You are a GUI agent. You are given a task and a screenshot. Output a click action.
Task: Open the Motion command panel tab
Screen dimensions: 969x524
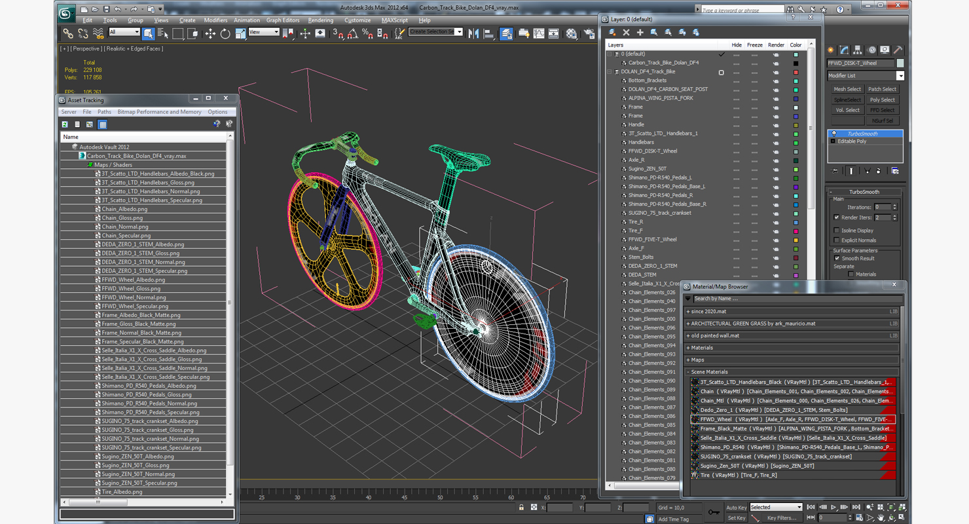tap(871, 50)
